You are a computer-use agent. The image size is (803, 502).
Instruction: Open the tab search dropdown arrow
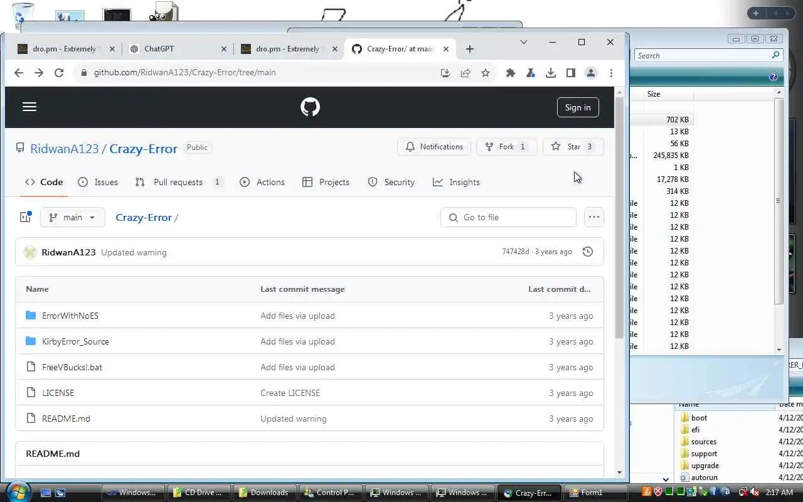click(524, 42)
